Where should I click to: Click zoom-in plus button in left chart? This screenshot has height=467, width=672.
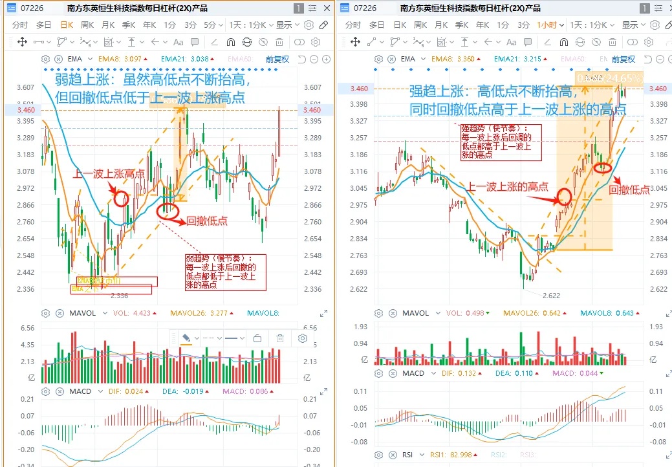[327, 59]
